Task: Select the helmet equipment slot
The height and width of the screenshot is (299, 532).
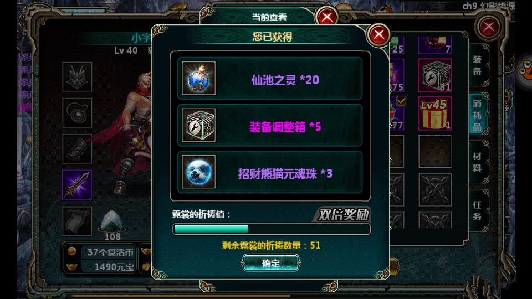Action: pos(77,76)
